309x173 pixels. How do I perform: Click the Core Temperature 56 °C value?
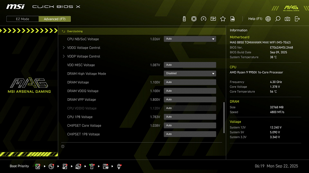point(273,92)
